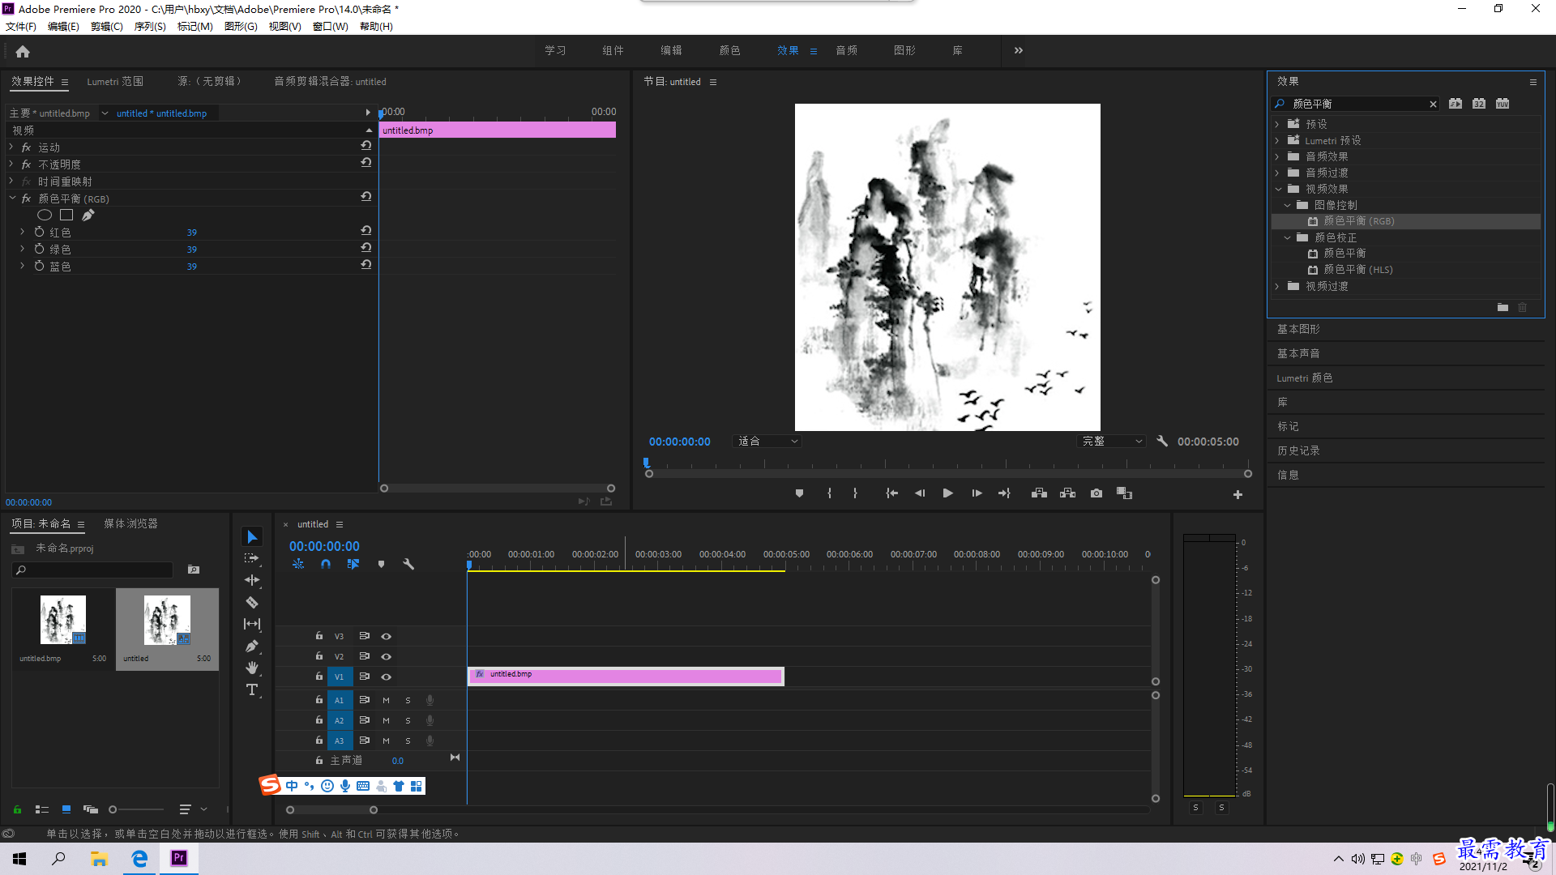Image resolution: width=1556 pixels, height=875 pixels.
Task: Select the Hand tool
Action: pos(252,668)
